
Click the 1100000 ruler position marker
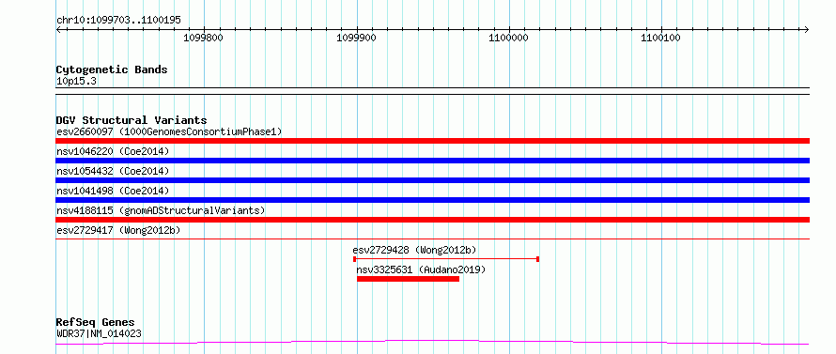[x=508, y=38]
